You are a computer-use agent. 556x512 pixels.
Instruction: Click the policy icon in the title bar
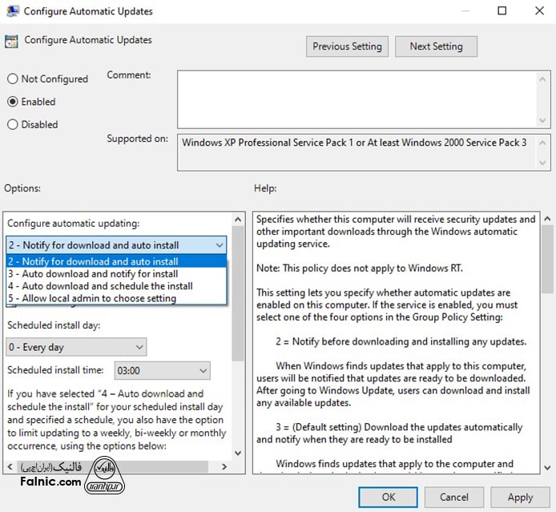pyautogui.click(x=12, y=12)
